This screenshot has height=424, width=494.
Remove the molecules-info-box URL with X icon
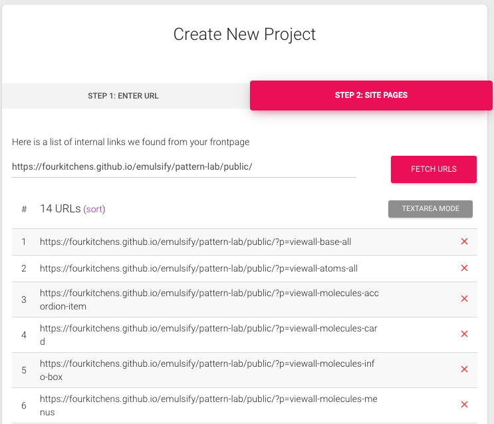point(464,369)
